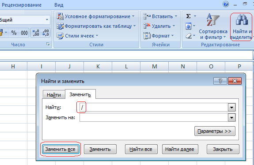Open Excel help question mark

pos(225,4)
